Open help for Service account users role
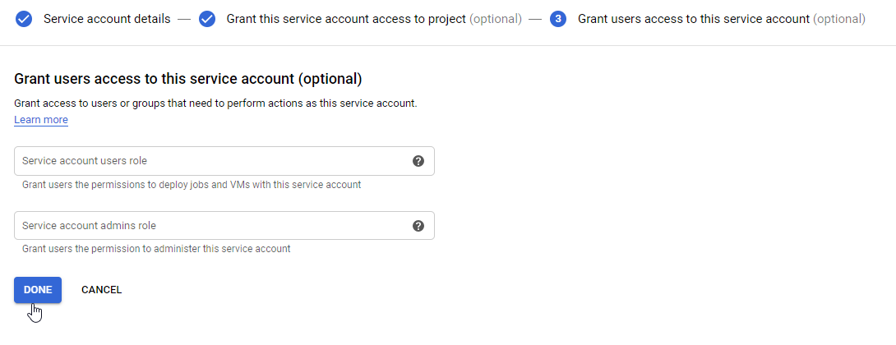This screenshot has width=896, height=345. coord(418,161)
